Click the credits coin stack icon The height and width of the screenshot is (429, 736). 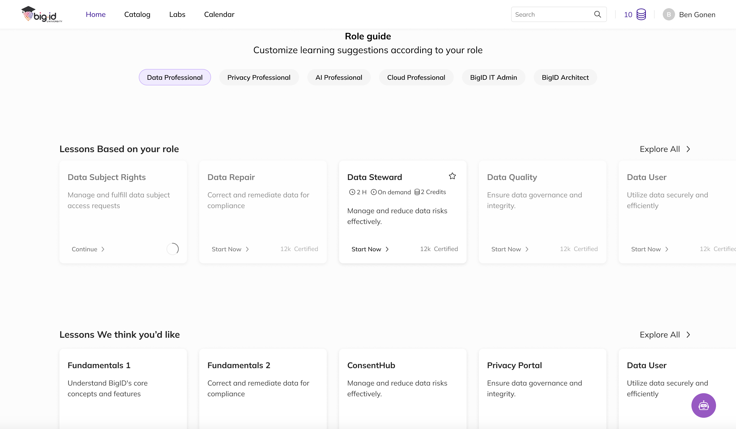[641, 14]
